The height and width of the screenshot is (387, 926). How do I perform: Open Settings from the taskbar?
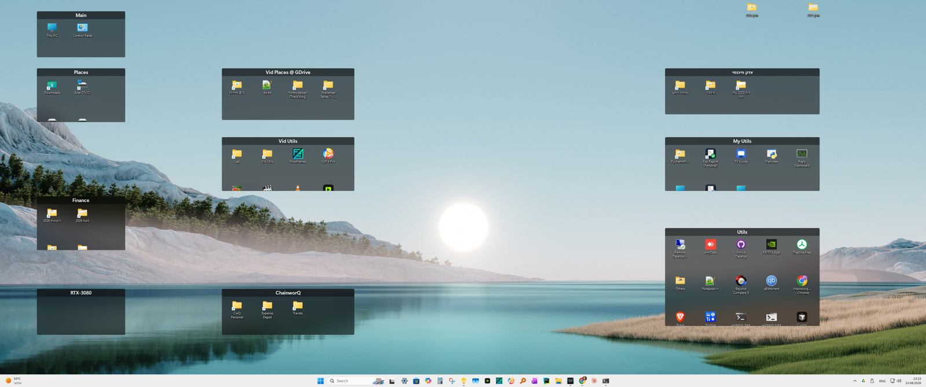405,381
